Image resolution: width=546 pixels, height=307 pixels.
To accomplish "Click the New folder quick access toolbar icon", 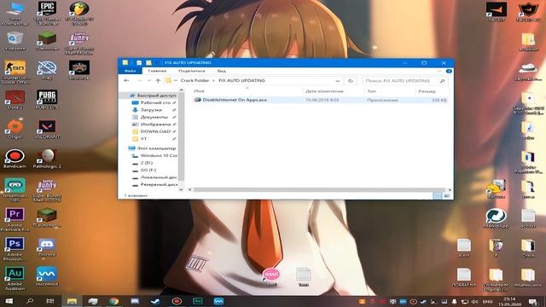I will [148, 62].
